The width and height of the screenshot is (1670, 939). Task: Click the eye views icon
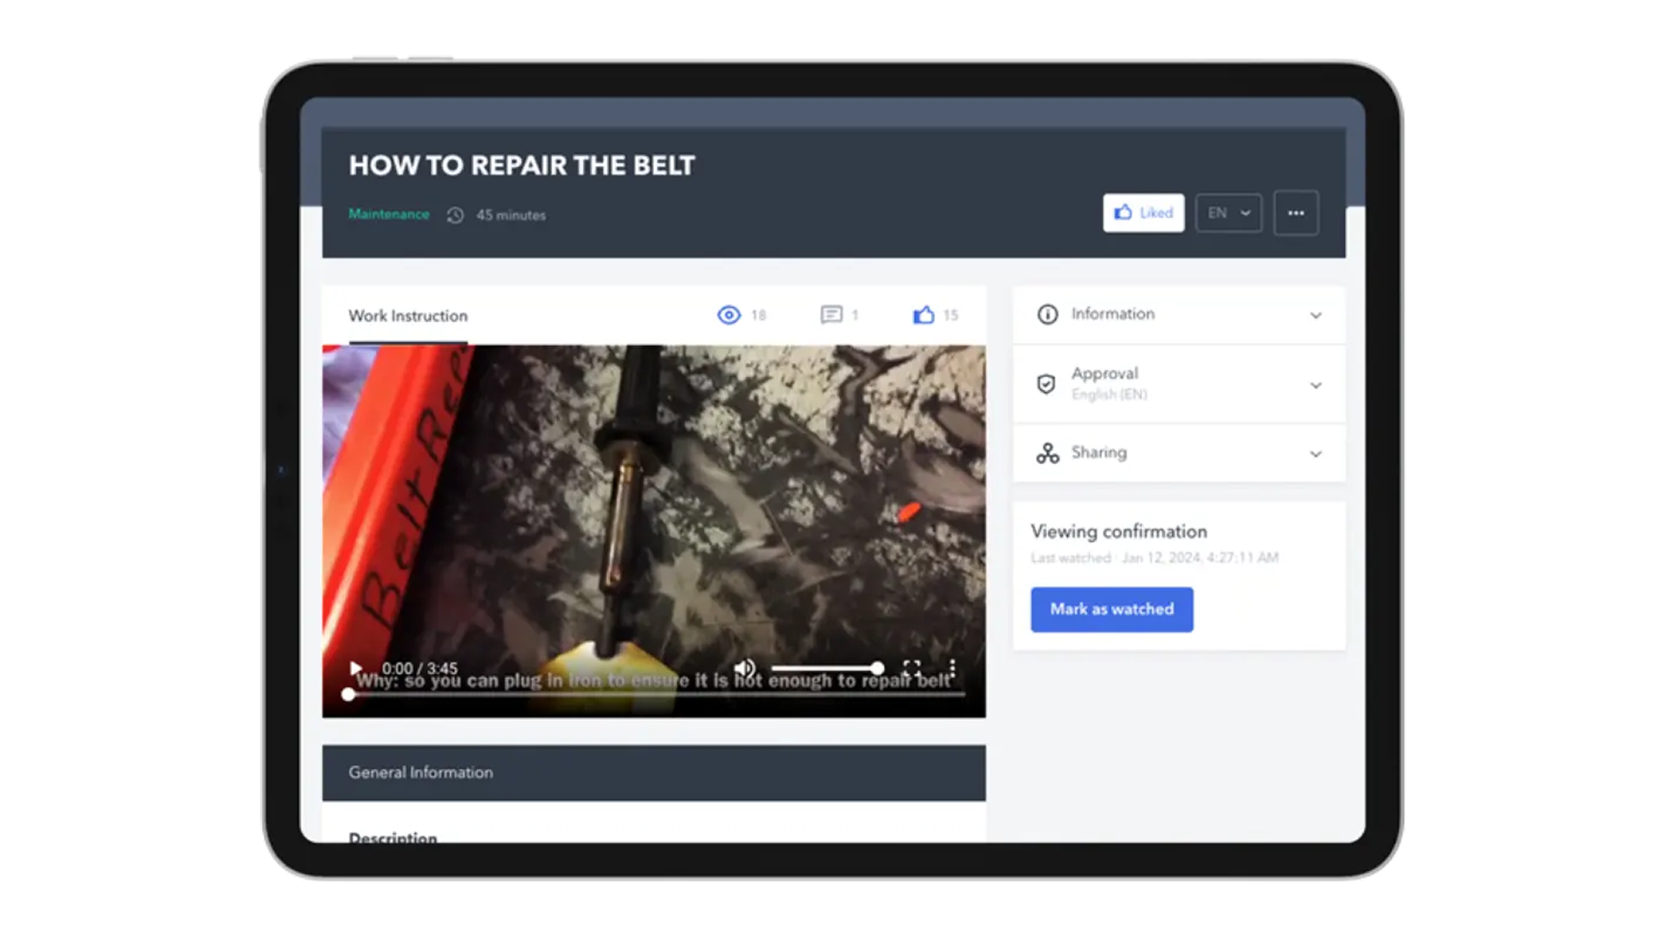[x=729, y=315]
